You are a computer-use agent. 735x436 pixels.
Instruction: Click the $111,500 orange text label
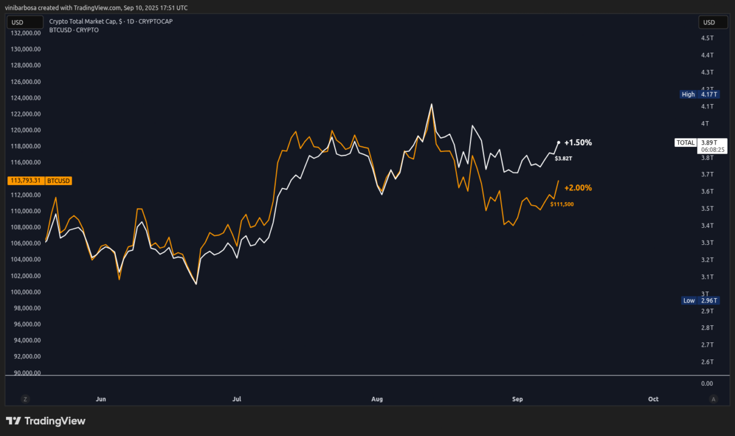pyautogui.click(x=562, y=204)
